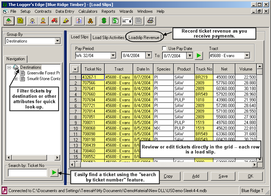Click the grid horizontal scrollbar right arrow
This screenshot has height=196, width=271.
254,165
